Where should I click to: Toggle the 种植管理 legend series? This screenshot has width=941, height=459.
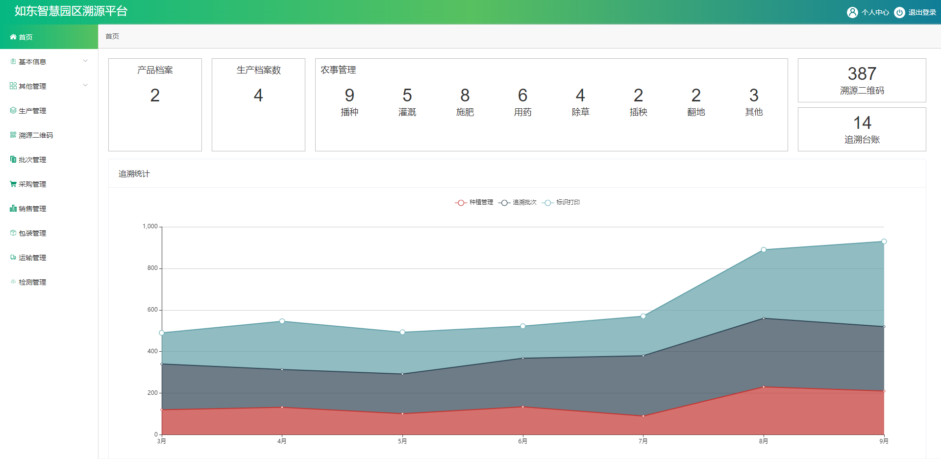pos(474,202)
